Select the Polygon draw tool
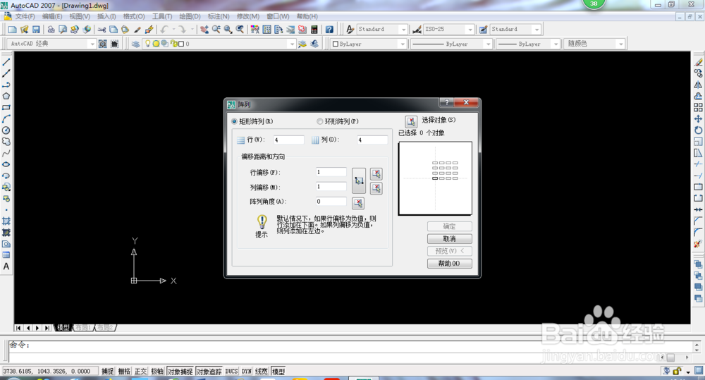 point(6,97)
